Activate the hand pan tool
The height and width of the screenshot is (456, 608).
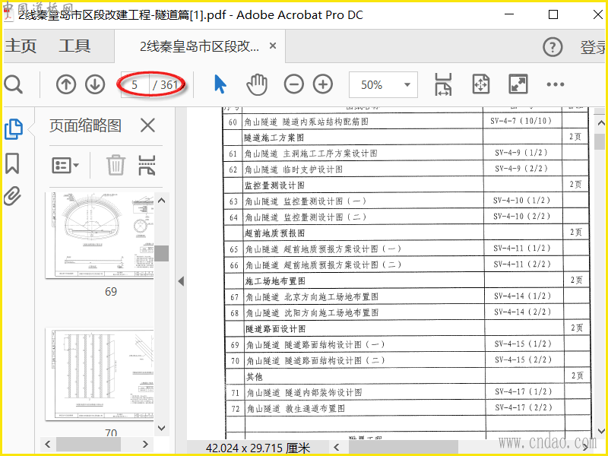point(257,84)
